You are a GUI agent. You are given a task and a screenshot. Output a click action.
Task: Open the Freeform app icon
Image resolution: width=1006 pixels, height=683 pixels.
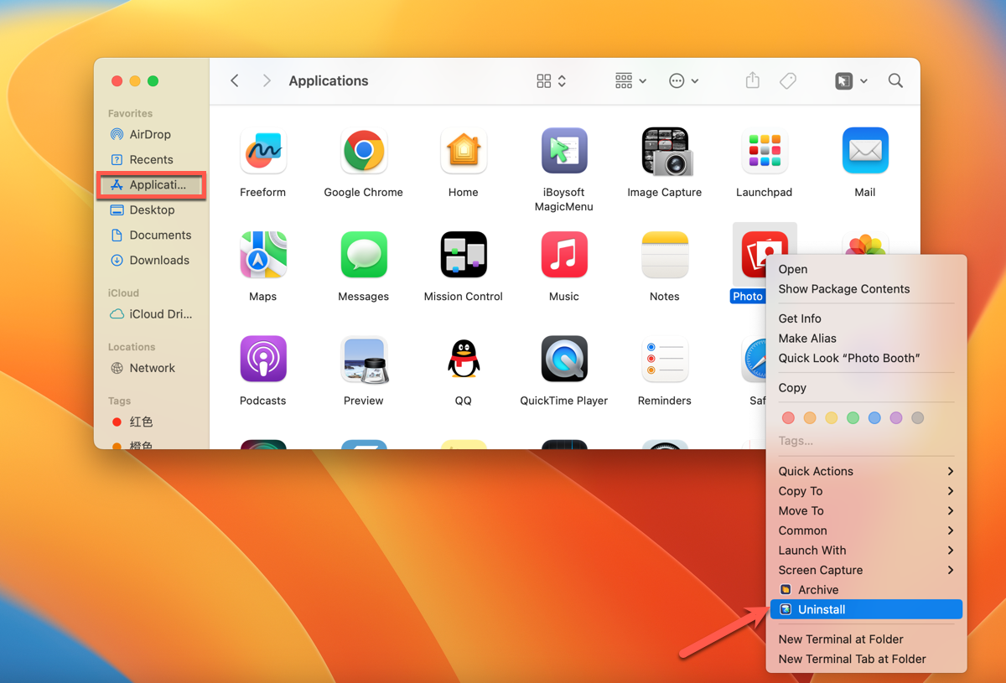[262, 151]
